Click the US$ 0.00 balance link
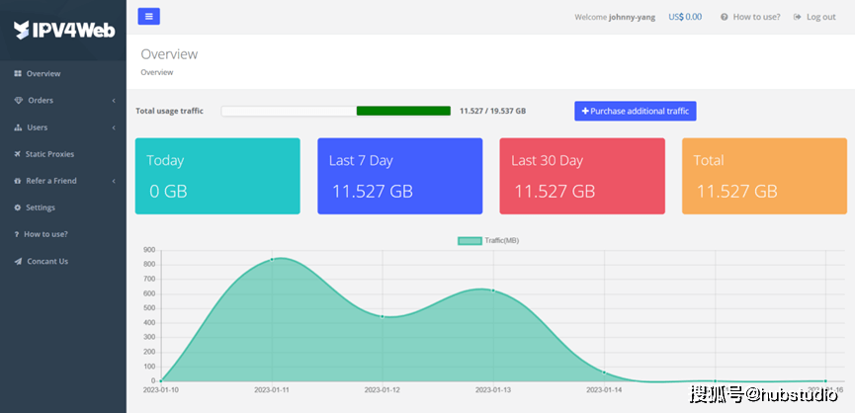 pos(685,17)
